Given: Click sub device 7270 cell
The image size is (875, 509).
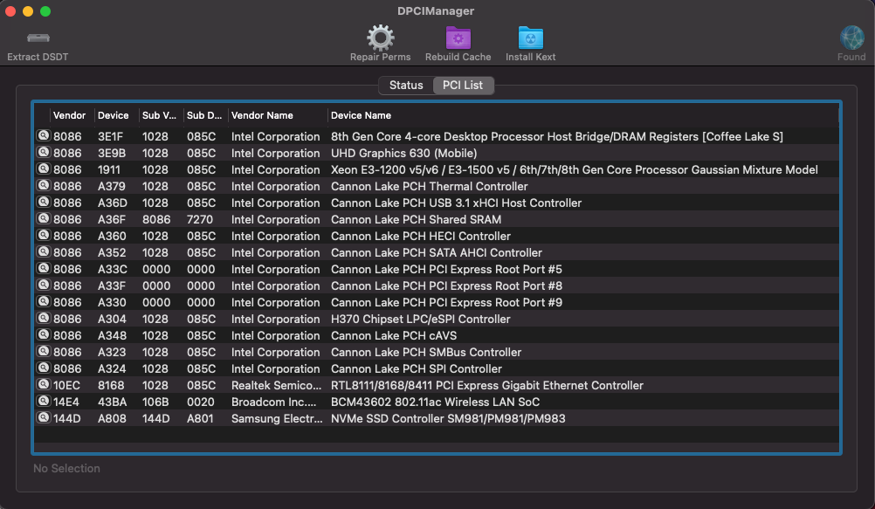Looking at the screenshot, I should pos(200,219).
